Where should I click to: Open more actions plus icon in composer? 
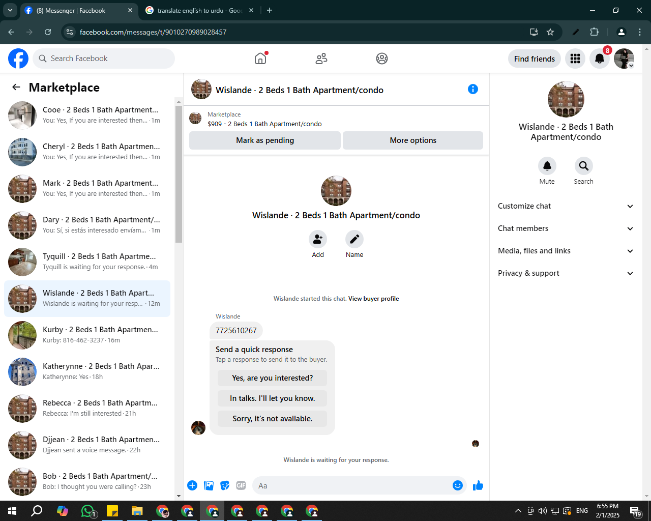coord(192,485)
